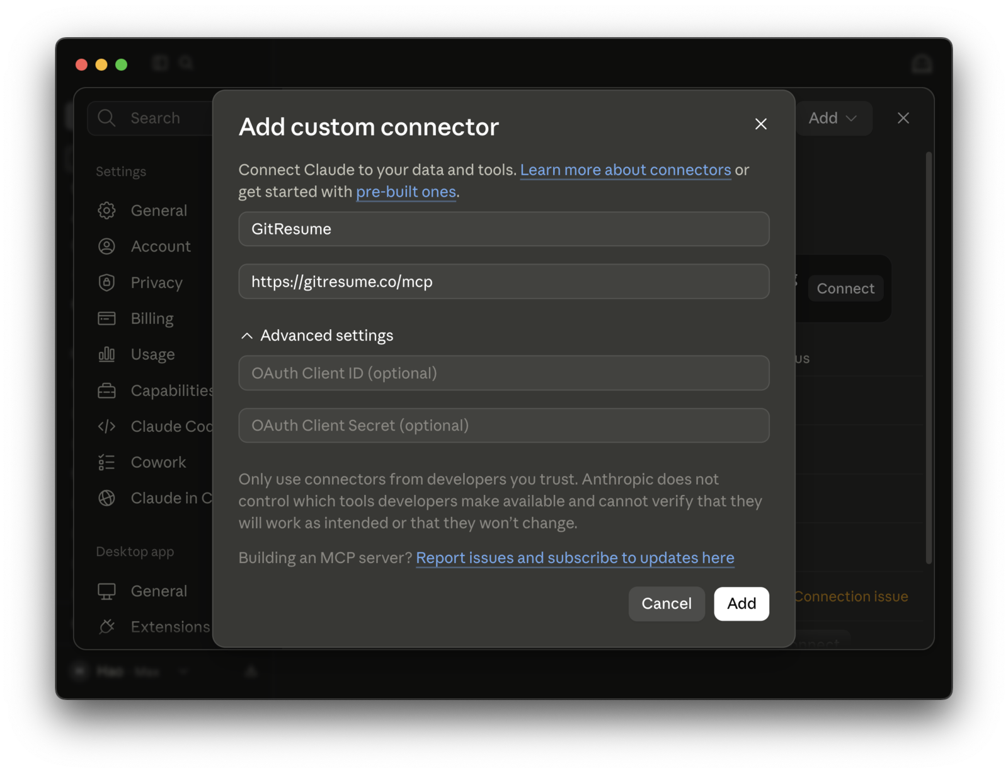Select Privacy in the settings sidebar
Viewport: 1008px width, 773px height.
(x=156, y=282)
